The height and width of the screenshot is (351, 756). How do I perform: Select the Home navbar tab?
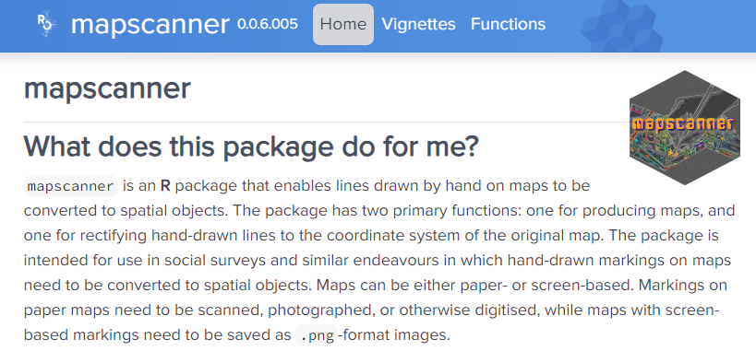343,24
